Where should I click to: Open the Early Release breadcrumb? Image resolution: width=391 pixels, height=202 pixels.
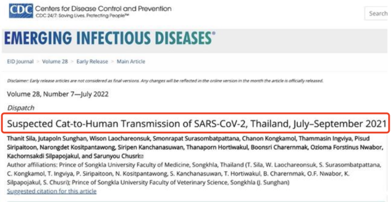(x=92, y=62)
